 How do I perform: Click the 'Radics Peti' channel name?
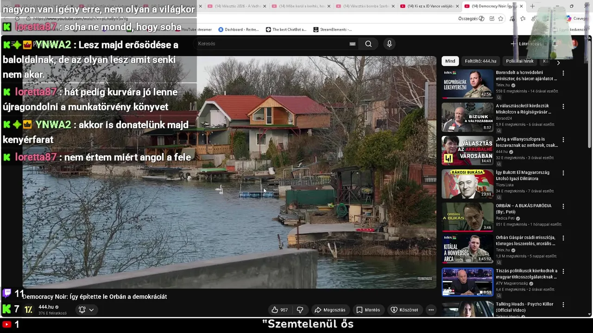pyautogui.click(x=505, y=218)
